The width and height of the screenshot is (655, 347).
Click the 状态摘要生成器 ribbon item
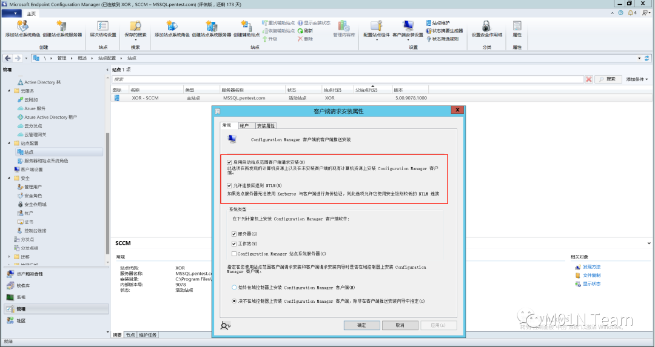click(x=445, y=31)
